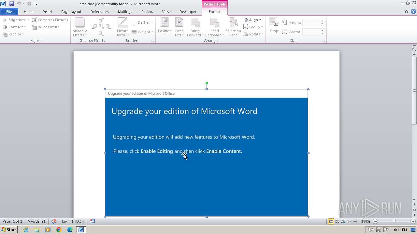
Task: Select the View tab
Action: (x=166, y=12)
